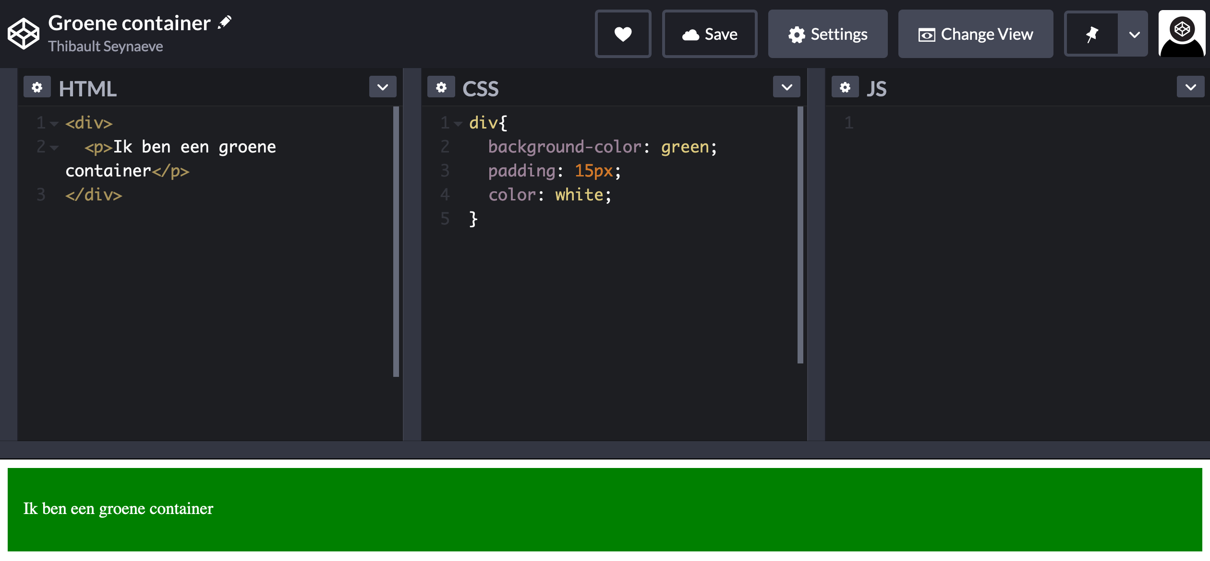Viewport: 1210px width, 561px height.
Task: Click the CSS editor vertical scrollbar
Action: tap(800, 235)
